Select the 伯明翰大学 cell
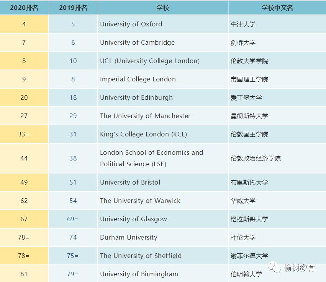The height and width of the screenshot is (282, 326). 277,274
